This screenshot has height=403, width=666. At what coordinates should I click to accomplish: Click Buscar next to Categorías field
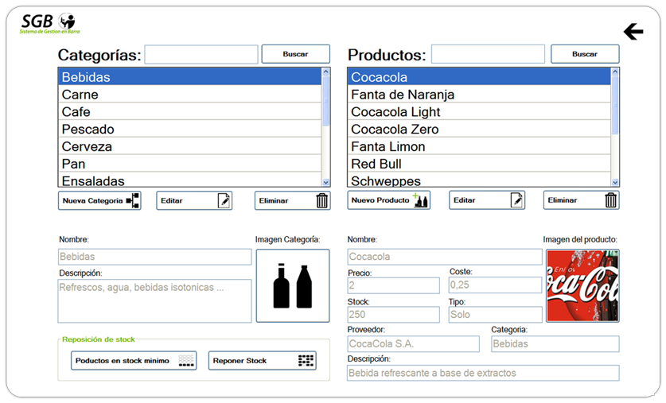[296, 54]
